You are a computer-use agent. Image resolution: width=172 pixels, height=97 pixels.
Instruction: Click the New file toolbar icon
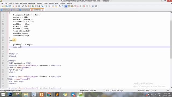2,6
